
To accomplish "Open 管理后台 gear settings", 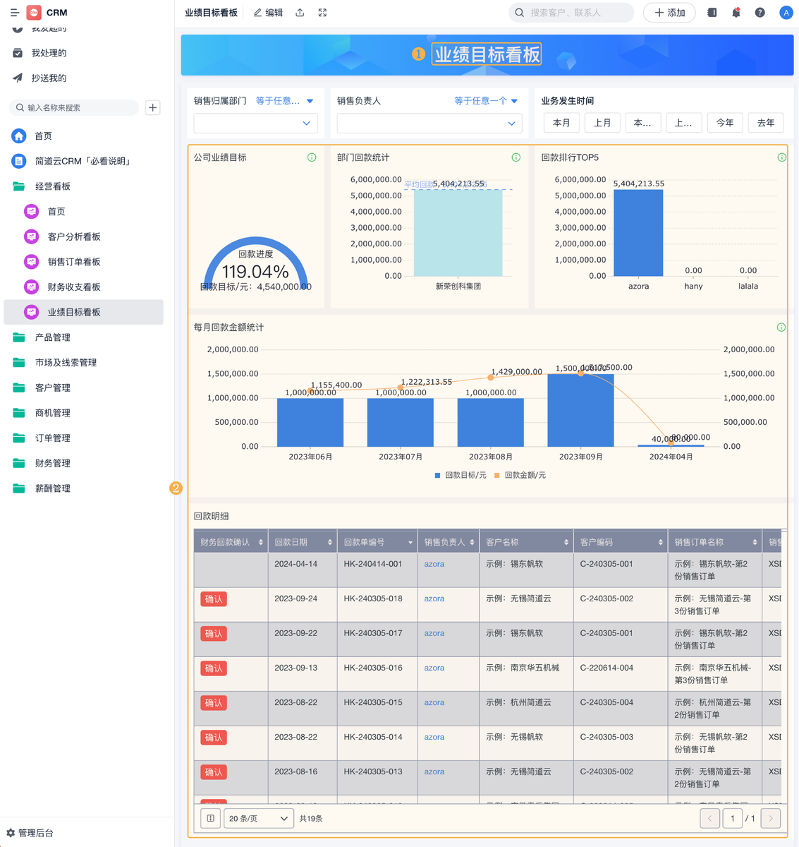I will click(x=30, y=833).
